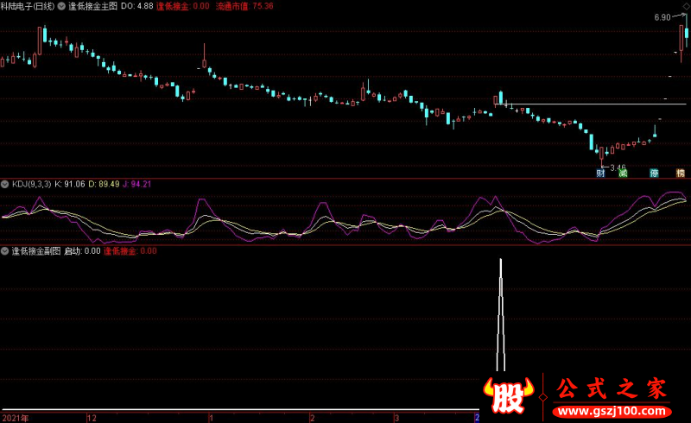Click the red 逢低接金: 0.00 in bottom panel

(130, 251)
